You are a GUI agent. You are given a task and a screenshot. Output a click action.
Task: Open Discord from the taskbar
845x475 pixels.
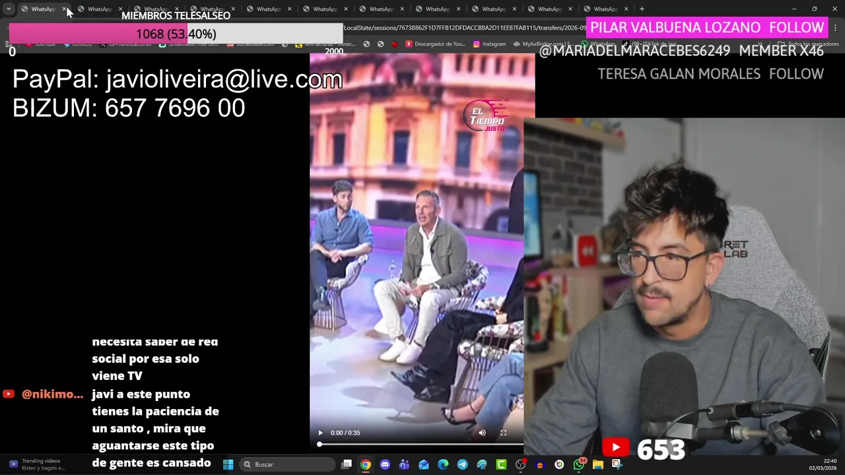tap(385, 464)
